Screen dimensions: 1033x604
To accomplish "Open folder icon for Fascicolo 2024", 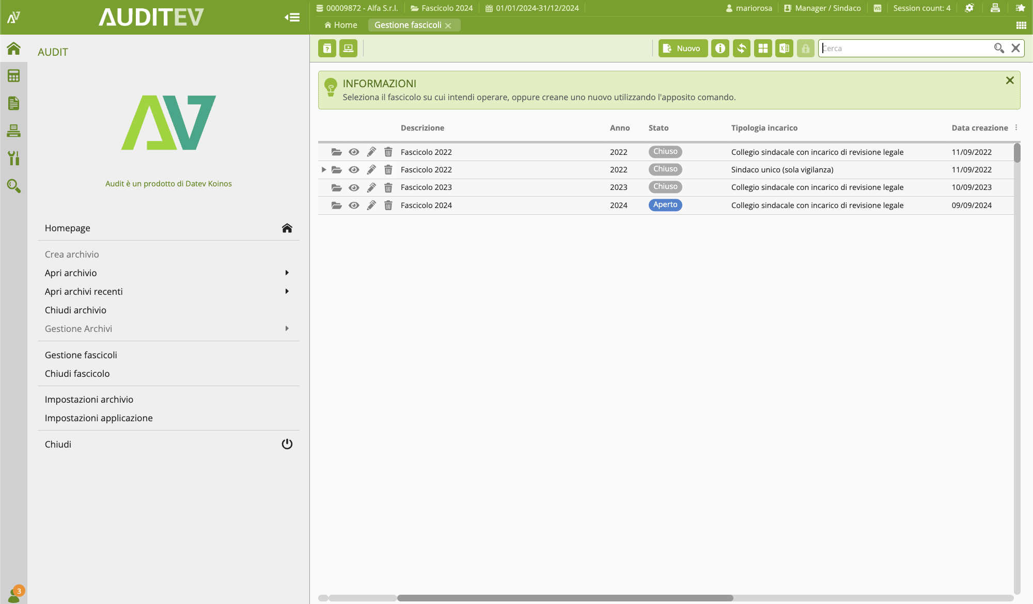I will [x=336, y=205].
